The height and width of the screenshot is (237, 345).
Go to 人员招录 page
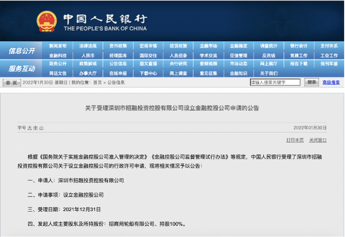point(178,56)
